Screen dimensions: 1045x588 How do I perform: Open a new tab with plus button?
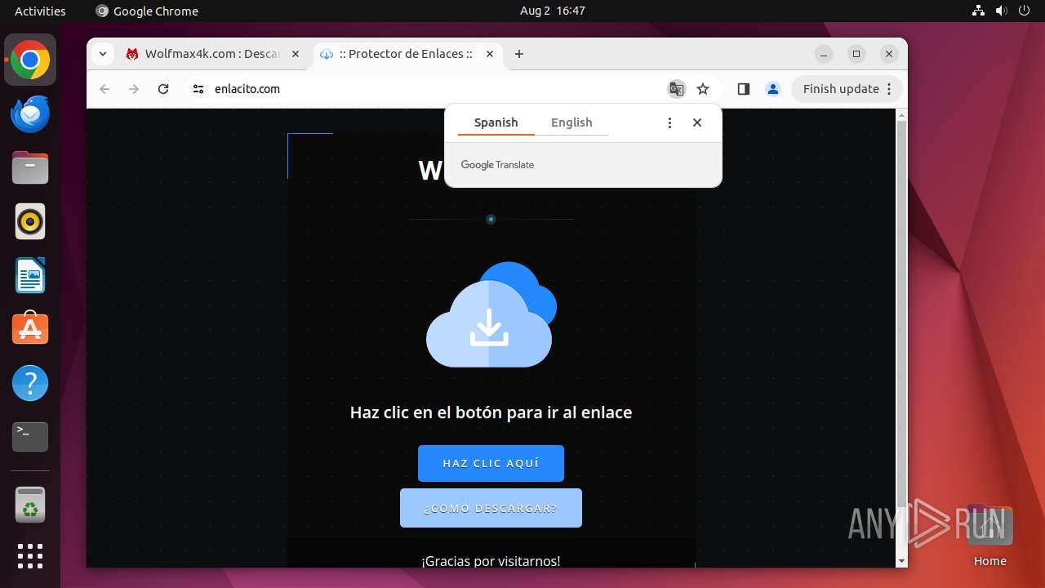tap(519, 54)
